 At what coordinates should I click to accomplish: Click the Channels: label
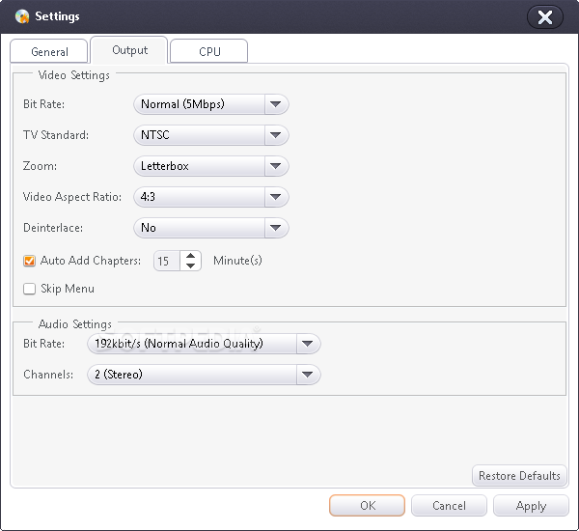(x=48, y=375)
